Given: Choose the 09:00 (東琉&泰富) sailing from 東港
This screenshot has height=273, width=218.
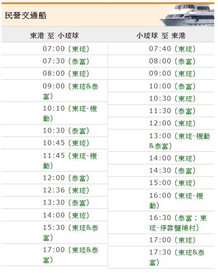Looking at the screenshot, I should (x=70, y=91).
